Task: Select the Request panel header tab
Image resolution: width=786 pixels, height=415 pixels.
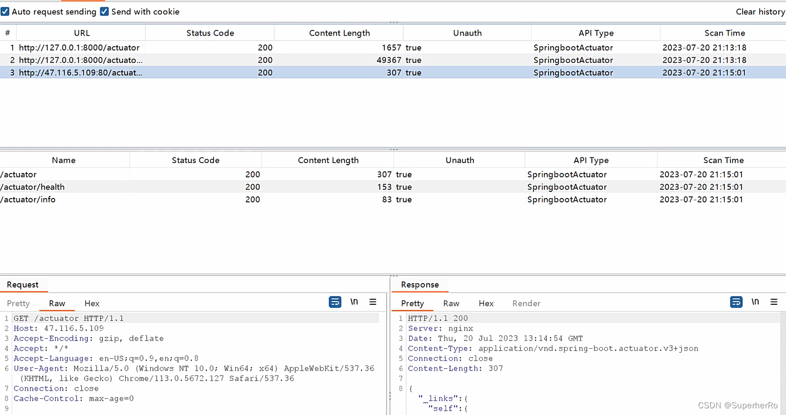Action: pos(23,285)
